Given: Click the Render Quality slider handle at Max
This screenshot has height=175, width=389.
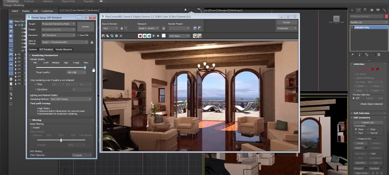Looking at the screenshot, I should [85, 67].
